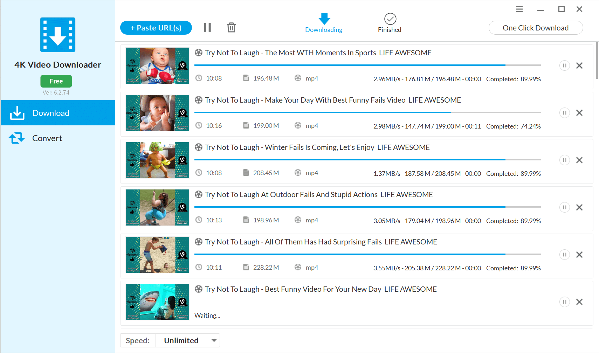The width and height of the screenshot is (599, 353).
Task: Click the shark video thumbnail
Action: [x=157, y=302]
